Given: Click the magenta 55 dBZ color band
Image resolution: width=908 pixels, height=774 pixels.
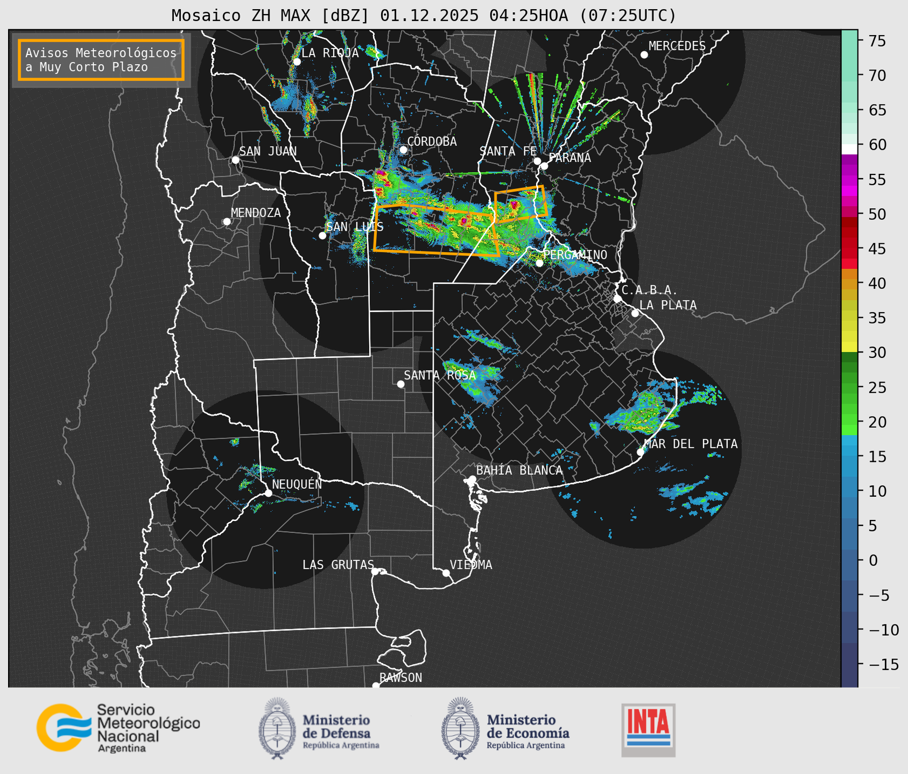Looking at the screenshot, I should coord(849,180).
